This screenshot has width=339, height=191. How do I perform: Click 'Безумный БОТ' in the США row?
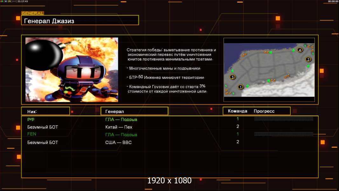pyautogui.click(x=43, y=142)
